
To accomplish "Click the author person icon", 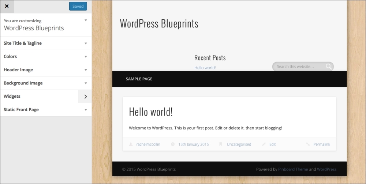I will (131, 144).
